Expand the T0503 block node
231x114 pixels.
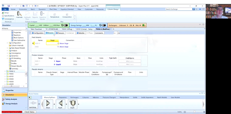(5, 74)
